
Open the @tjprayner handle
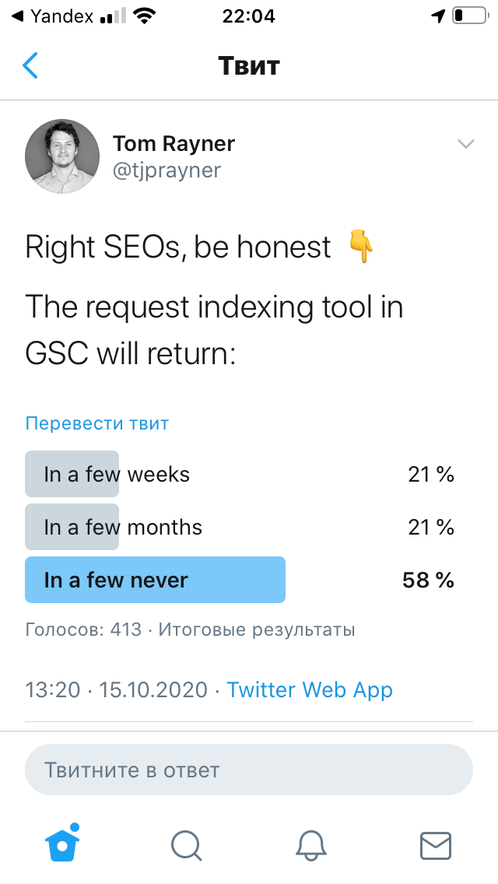[x=167, y=170]
